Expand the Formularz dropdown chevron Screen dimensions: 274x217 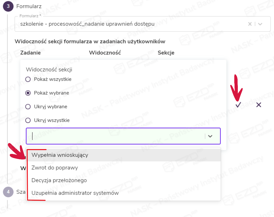pos(260,24)
